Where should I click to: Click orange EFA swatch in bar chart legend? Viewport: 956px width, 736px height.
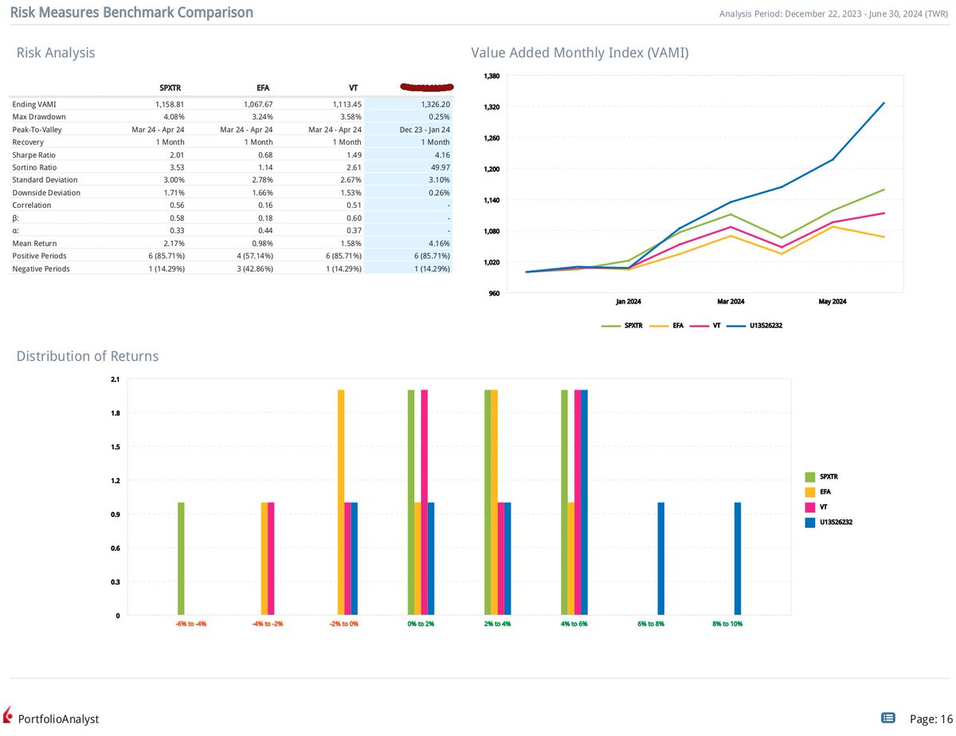click(x=809, y=491)
